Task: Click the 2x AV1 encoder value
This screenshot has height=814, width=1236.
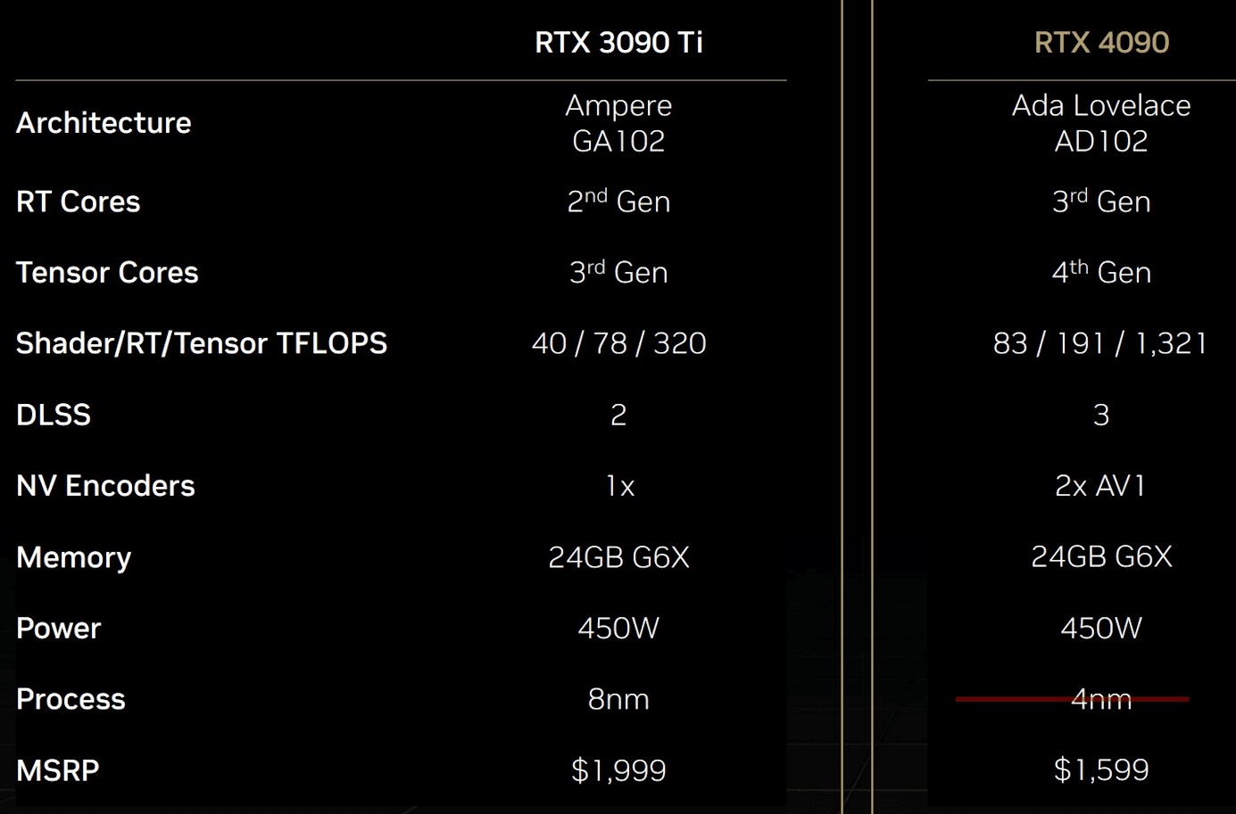Action: tap(1100, 486)
